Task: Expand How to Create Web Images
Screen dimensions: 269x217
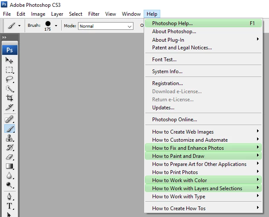Action: tap(203, 132)
